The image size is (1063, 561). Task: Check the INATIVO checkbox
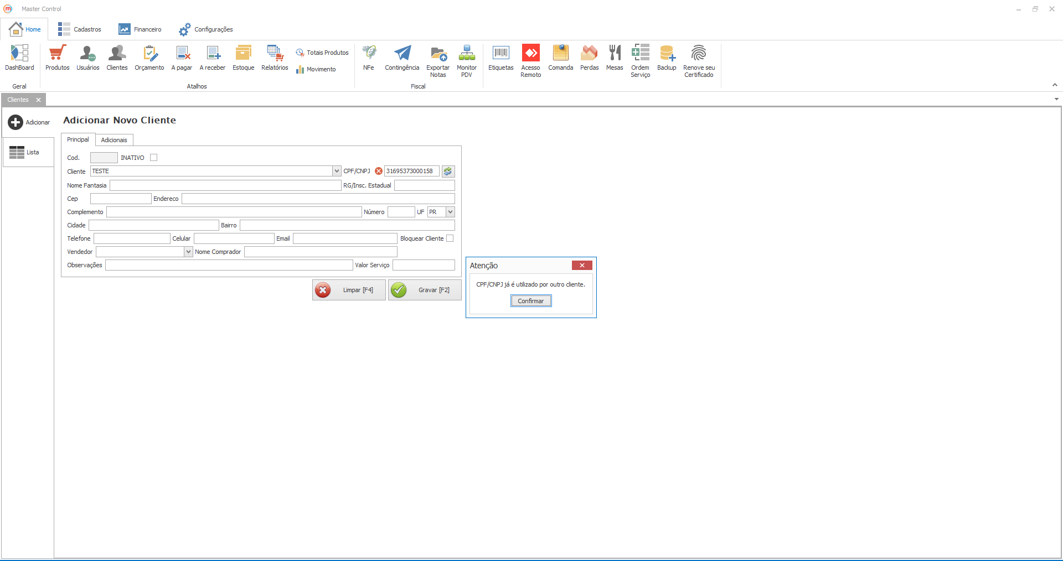tap(154, 158)
